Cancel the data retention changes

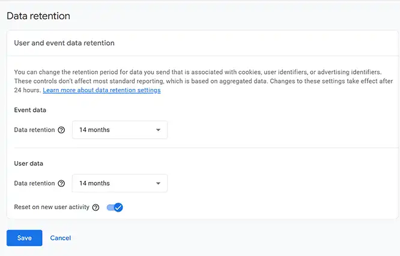[x=61, y=238]
